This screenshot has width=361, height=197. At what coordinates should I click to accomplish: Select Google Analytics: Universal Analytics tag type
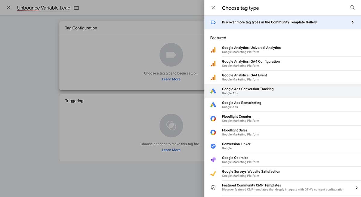(283, 50)
